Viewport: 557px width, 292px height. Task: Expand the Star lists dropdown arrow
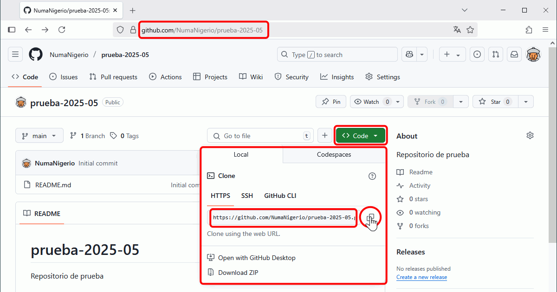(x=526, y=102)
